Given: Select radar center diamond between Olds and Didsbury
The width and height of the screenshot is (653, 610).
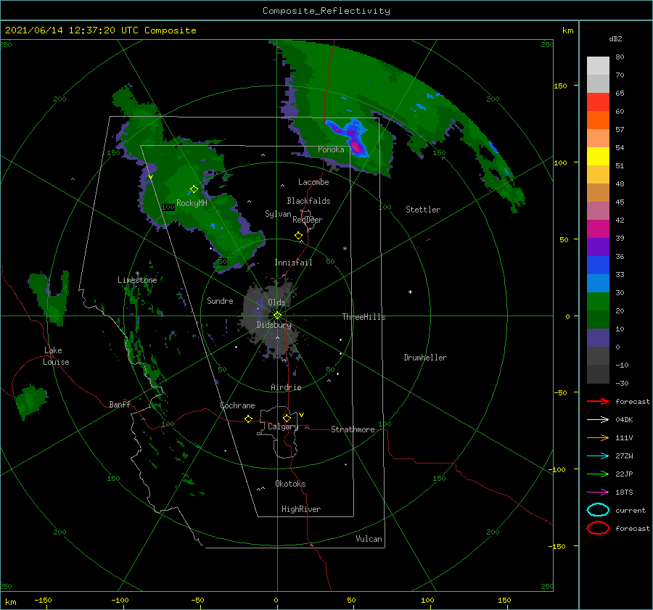Looking at the screenshot, I should tap(277, 316).
